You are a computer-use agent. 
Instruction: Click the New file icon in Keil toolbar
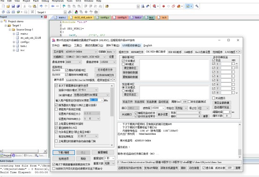point(3,6)
